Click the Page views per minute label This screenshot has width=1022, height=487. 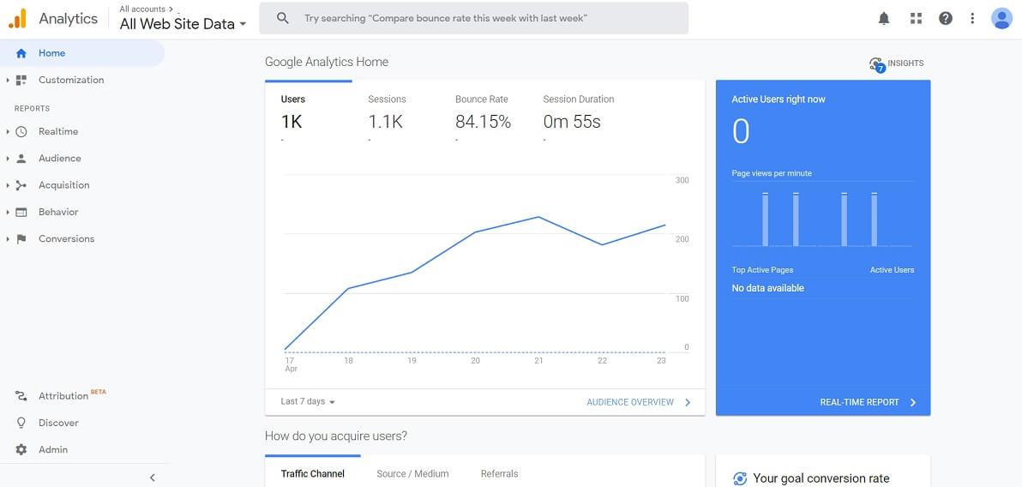pos(772,173)
